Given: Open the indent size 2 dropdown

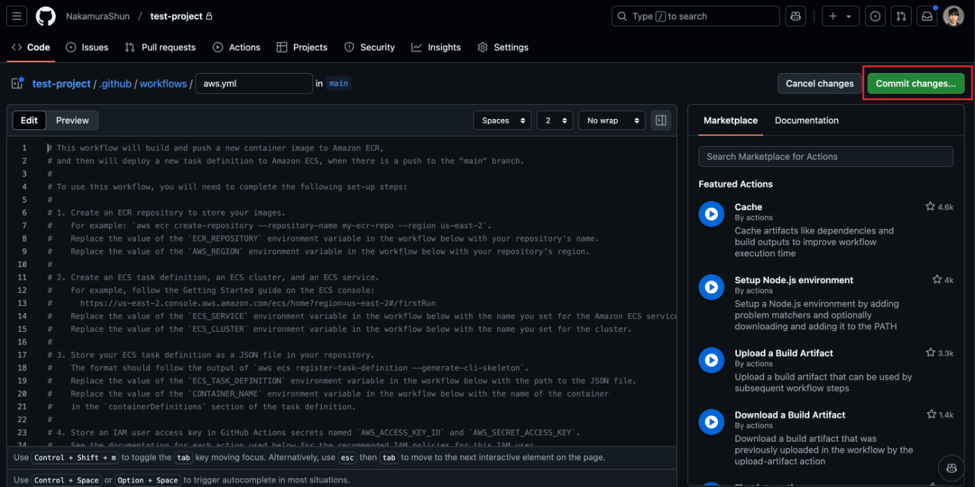Looking at the screenshot, I should click(x=555, y=120).
